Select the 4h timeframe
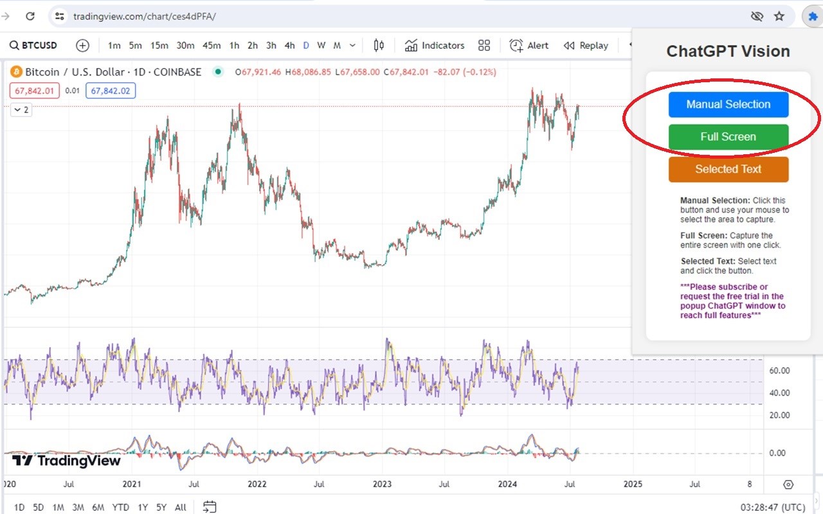 [x=290, y=46]
